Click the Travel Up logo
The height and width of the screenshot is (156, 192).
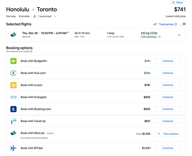pyautogui.click(x=13, y=121)
